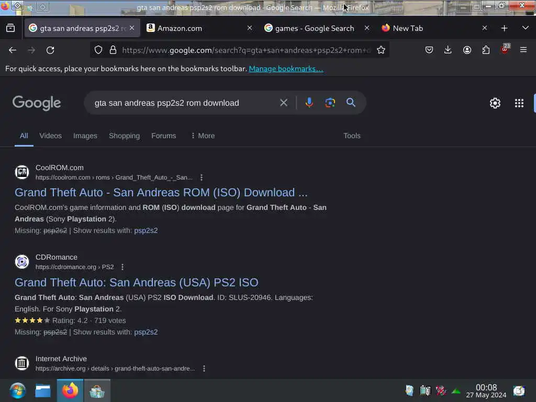The width and height of the screenshot is (536, 402).
Task: Start voice search with microphone
Action: pyautogui.click(x=309, y=103)
